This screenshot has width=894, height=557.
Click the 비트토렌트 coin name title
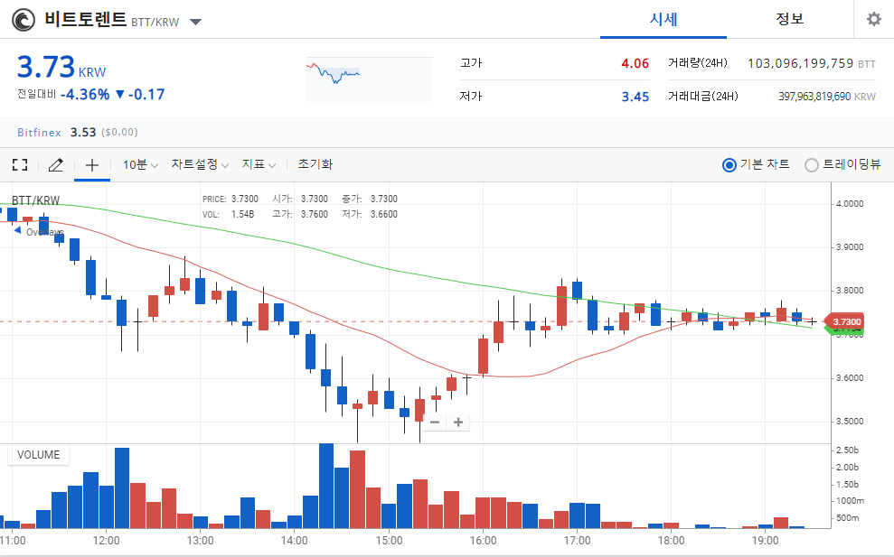(86, 19)
